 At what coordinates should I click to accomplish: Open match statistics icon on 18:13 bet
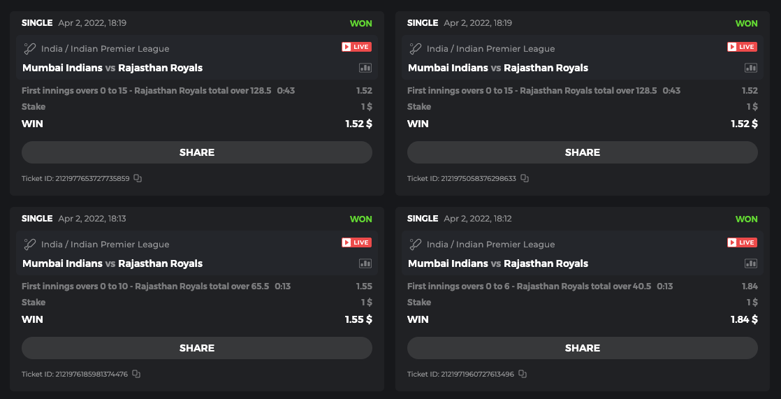pos(365,263)
